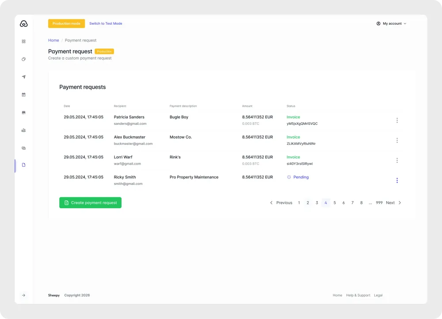The image size is (442, 319).
Task: Click email buckmaster@gmail.com
Action: click(x=133, y=143)
